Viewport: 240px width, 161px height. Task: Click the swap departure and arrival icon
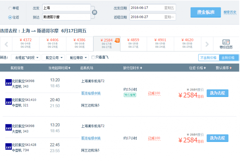pos(94,12)
